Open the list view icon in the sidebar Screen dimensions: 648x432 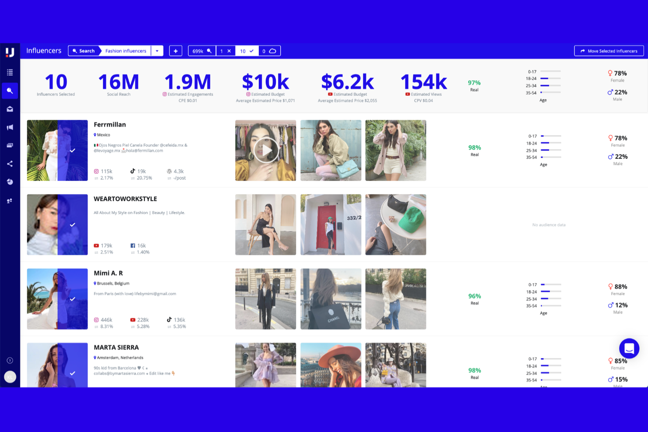[10, 72]
